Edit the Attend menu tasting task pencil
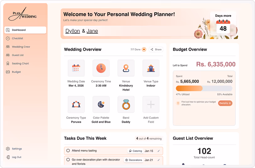Screen dimensions: 255x168 click(159, 151)
